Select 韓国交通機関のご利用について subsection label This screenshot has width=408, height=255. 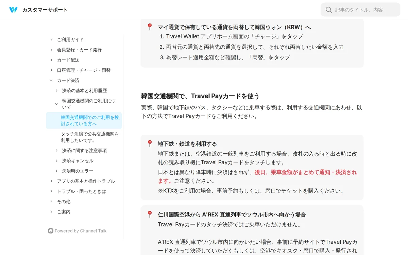tap(89, 104)
